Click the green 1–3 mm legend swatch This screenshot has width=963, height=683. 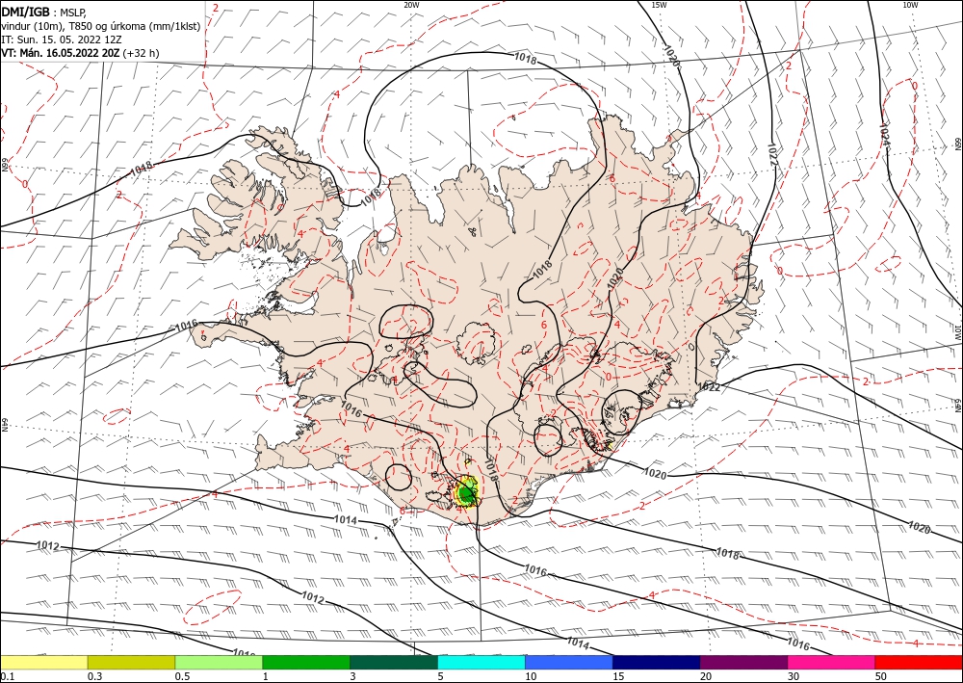[306, 662]
